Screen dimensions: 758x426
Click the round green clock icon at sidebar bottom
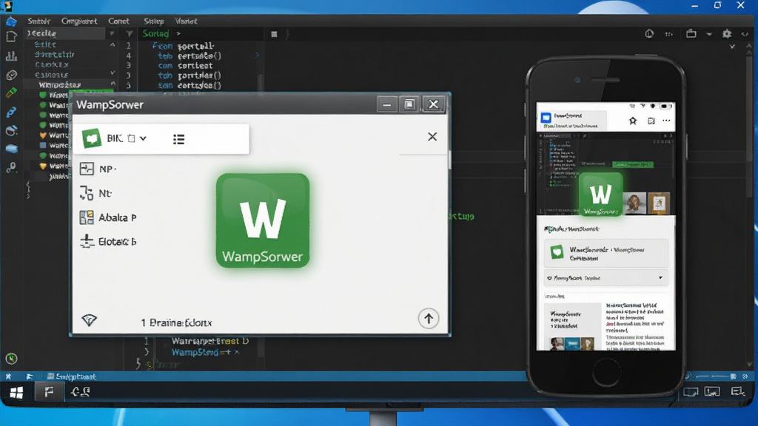(11, 359)
